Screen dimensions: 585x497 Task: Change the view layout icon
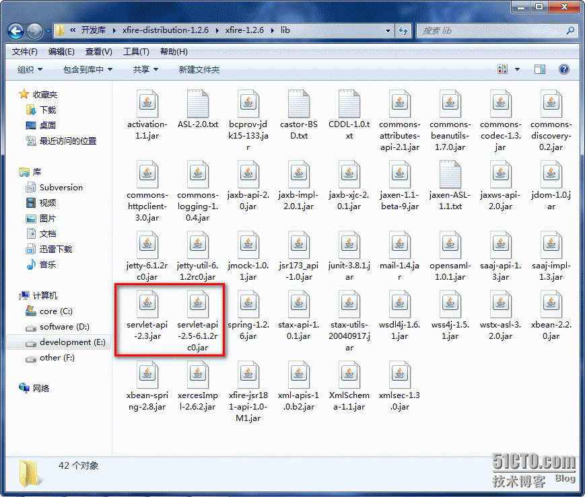(x=503, y=69)
